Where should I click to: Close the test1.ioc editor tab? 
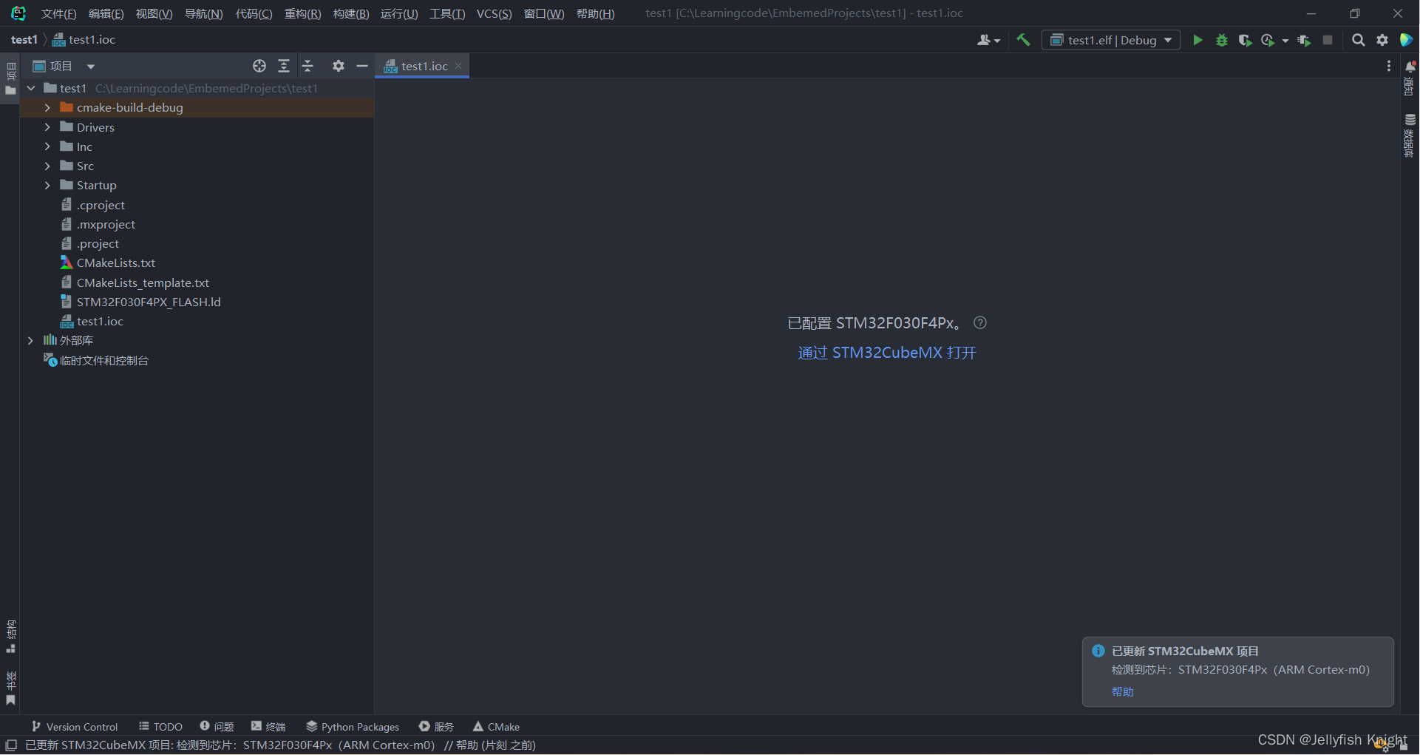[x=458, y=66]
